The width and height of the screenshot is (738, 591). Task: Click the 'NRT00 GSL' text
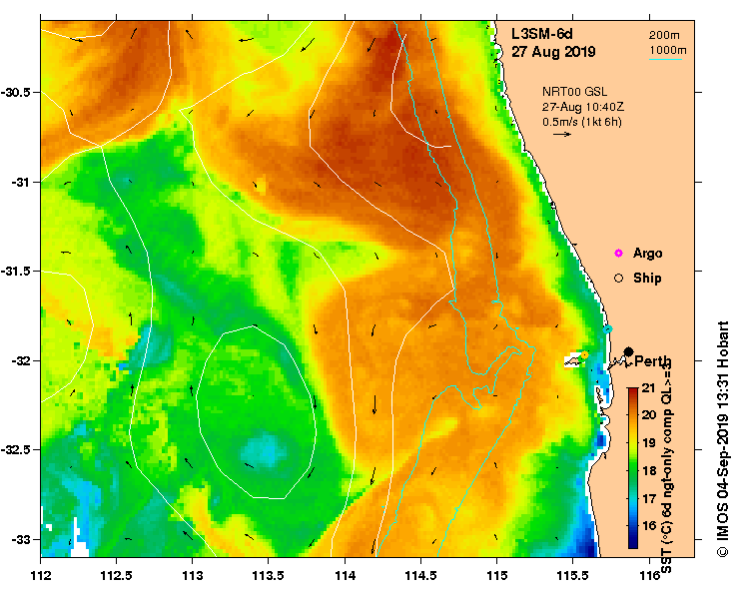[x=574, y=92]
